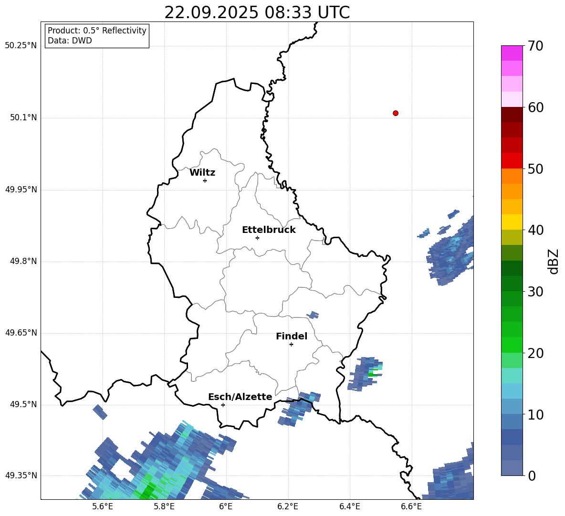
Task: Click the Findel city label
Action: click(292, 336)
